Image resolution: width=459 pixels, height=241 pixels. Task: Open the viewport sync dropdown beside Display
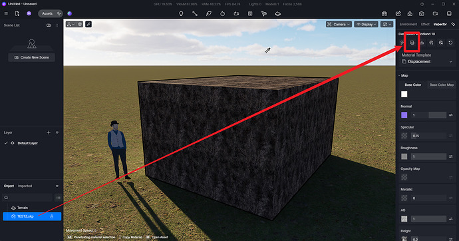click(386, 25)
